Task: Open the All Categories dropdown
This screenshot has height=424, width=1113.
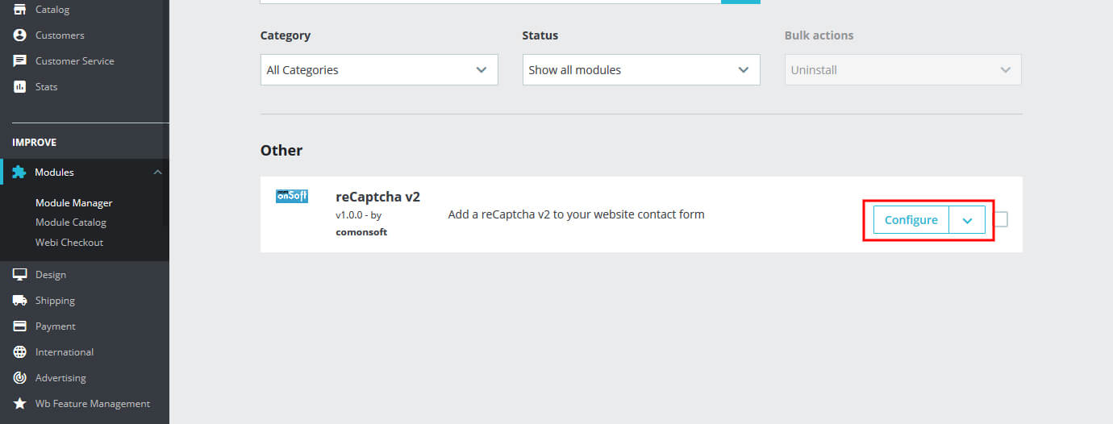Action: (x=379, y=70)
